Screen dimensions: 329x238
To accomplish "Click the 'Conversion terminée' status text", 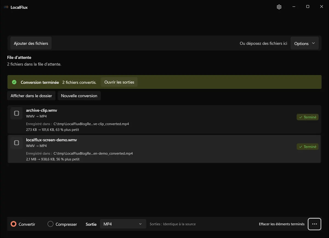I will [x=40, y=82].
